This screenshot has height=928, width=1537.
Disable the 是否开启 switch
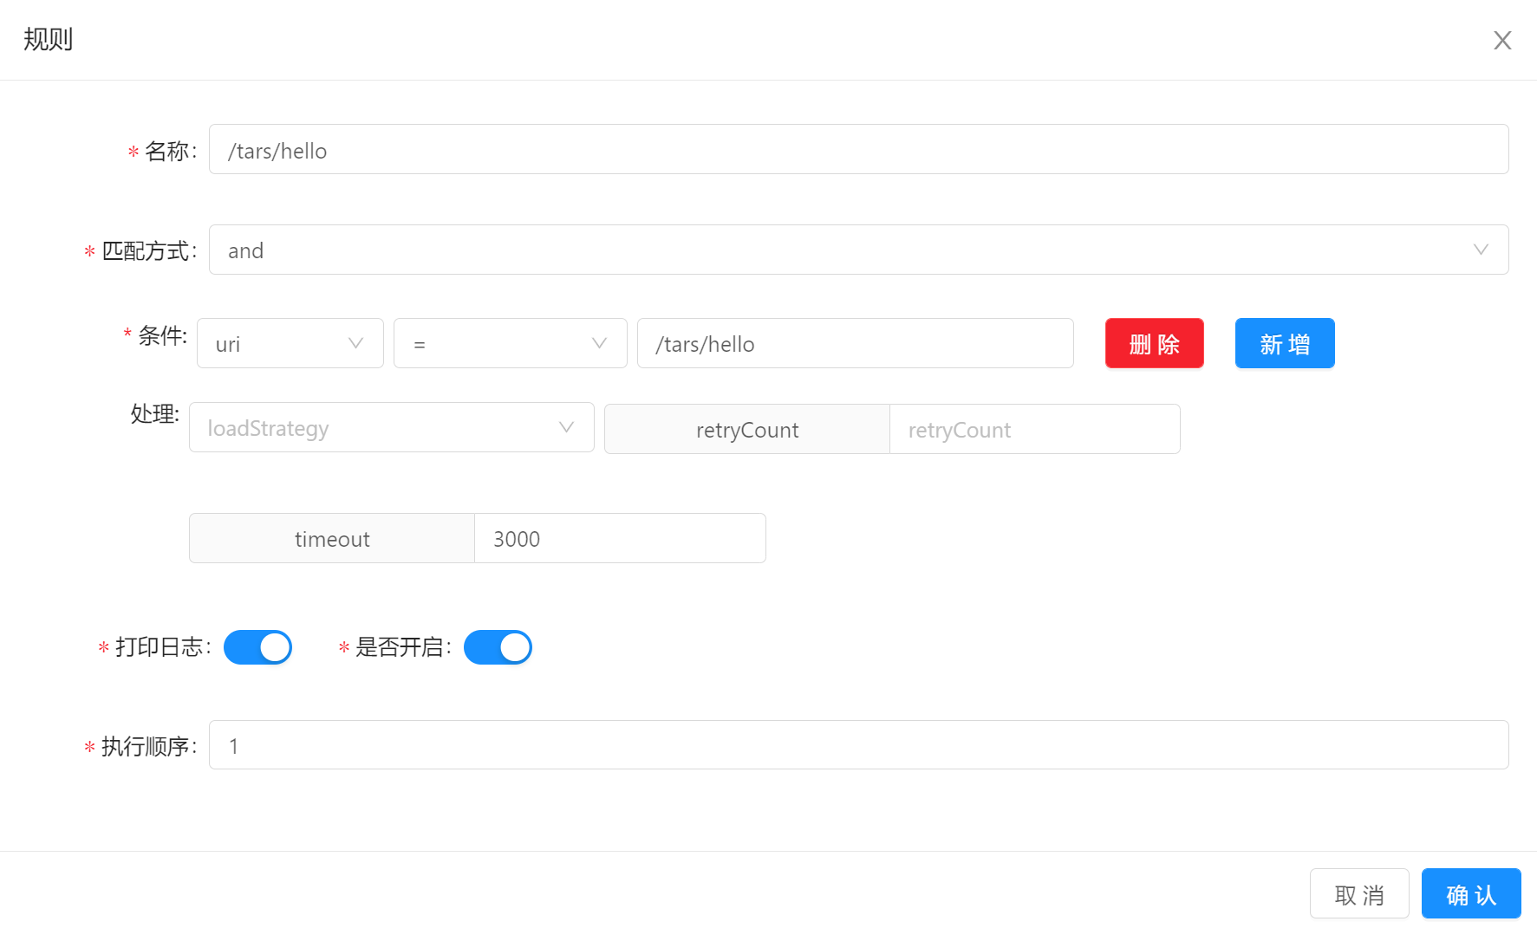498,647
